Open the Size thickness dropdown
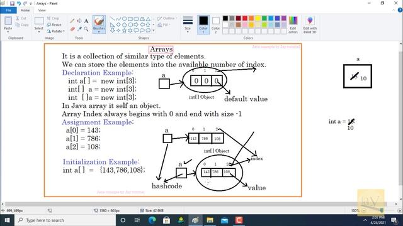The image size is (403, 226). tap(188, 25)
